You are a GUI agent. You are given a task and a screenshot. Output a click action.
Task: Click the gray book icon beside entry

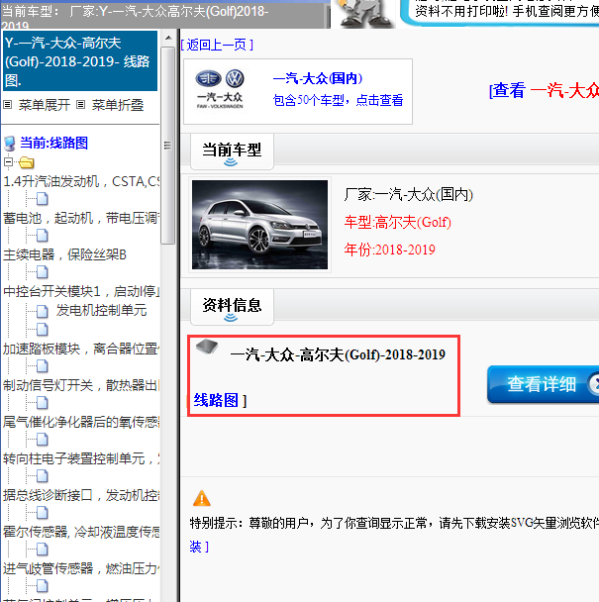pyautogui.click(x=207, y=346)
